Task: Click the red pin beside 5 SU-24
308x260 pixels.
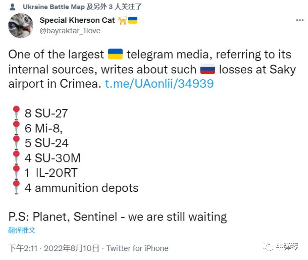Action: tap(16, 143)
